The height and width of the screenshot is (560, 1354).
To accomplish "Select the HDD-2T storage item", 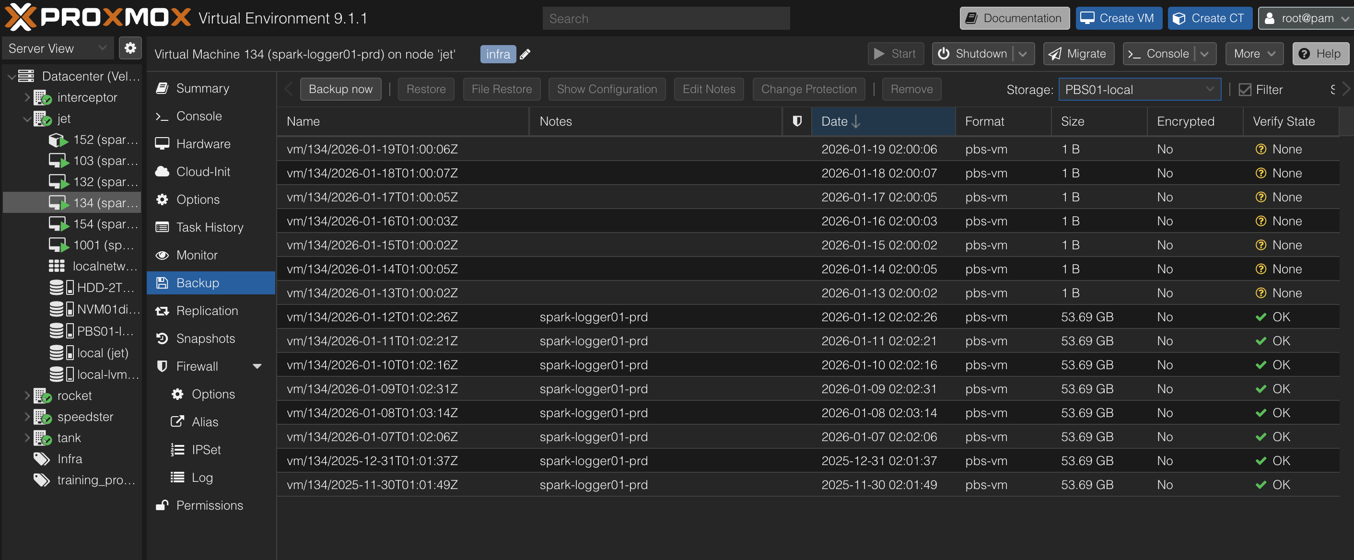I will tap(72, 288).
